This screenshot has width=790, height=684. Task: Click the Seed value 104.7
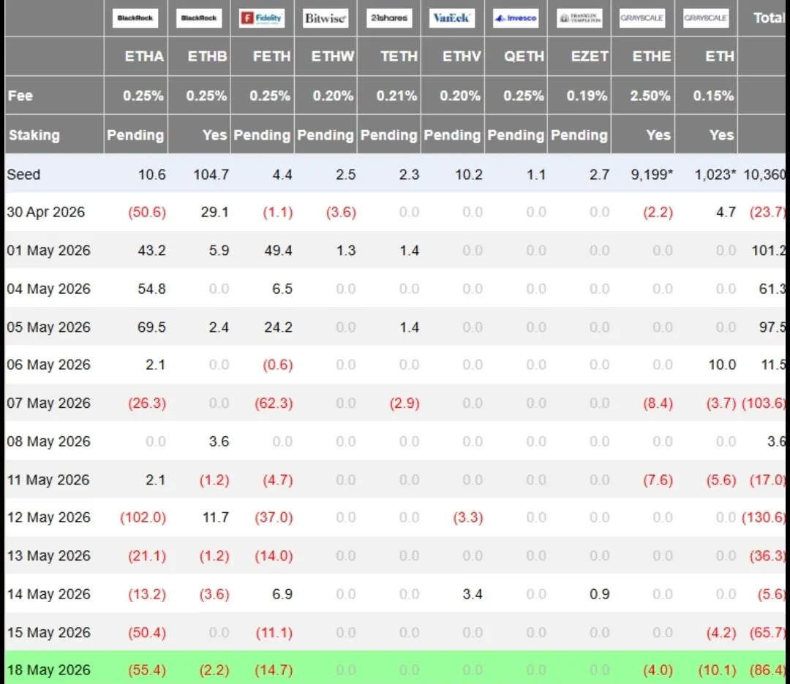pyautogui.click(x=211, y=175)
